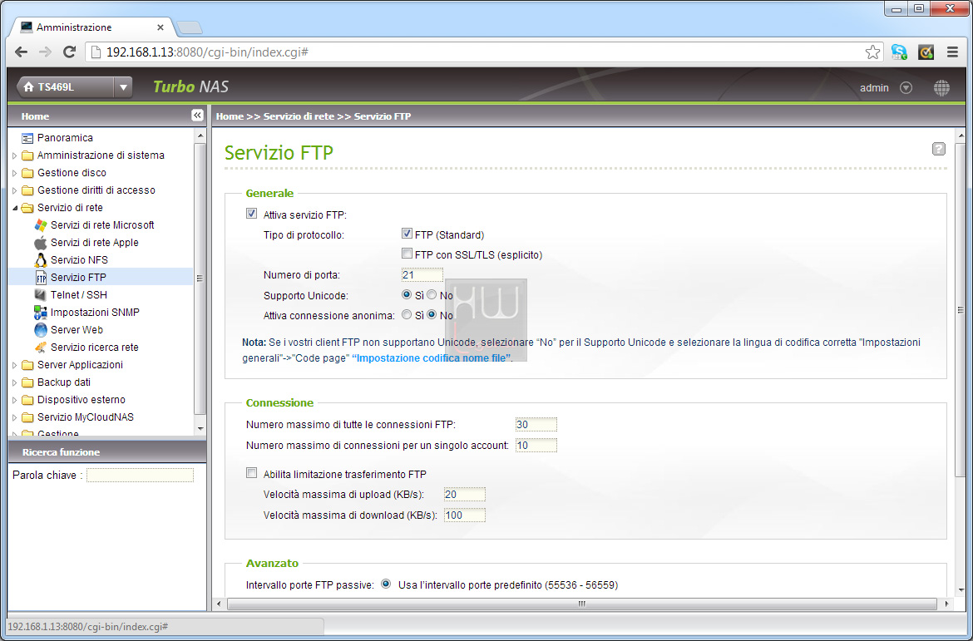Image resolution: width=973 pixels, height=641 pixels.
Task: Select Sì for Supporto Unicode
Action: [x=407, y=295]
